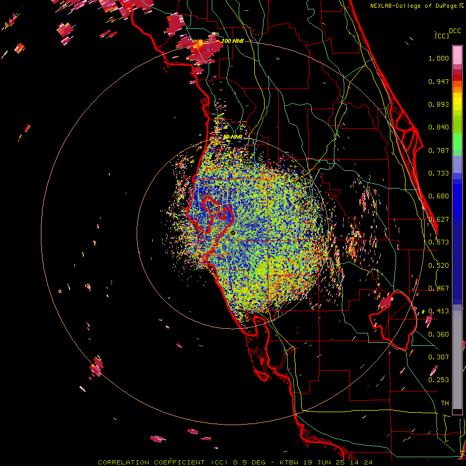The height and width of the screenshot is (466, 466).
Task: Select the 0.520 legend value
Action: coord(439,266)
